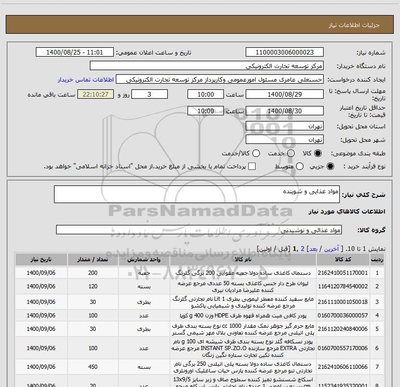Click the مایع جرم گیر جوهر نمک item name
Viewport: 400px width, 387px height.
pos(243,329)
